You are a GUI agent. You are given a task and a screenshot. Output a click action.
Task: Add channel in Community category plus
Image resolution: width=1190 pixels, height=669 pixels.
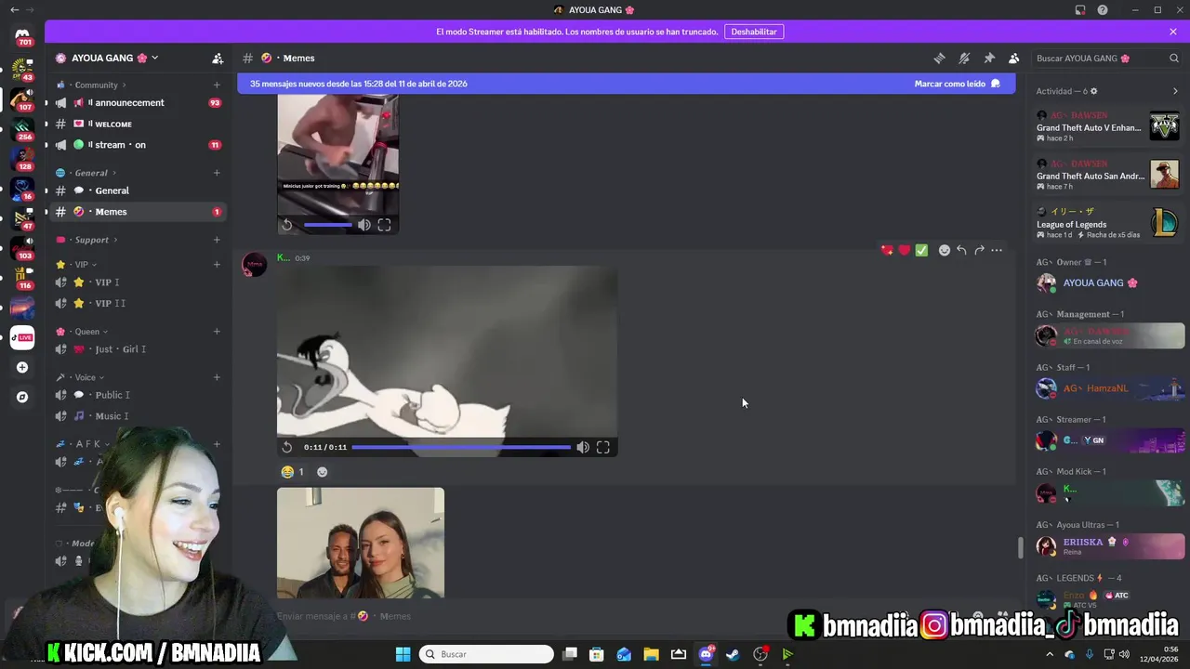[217, 85]
